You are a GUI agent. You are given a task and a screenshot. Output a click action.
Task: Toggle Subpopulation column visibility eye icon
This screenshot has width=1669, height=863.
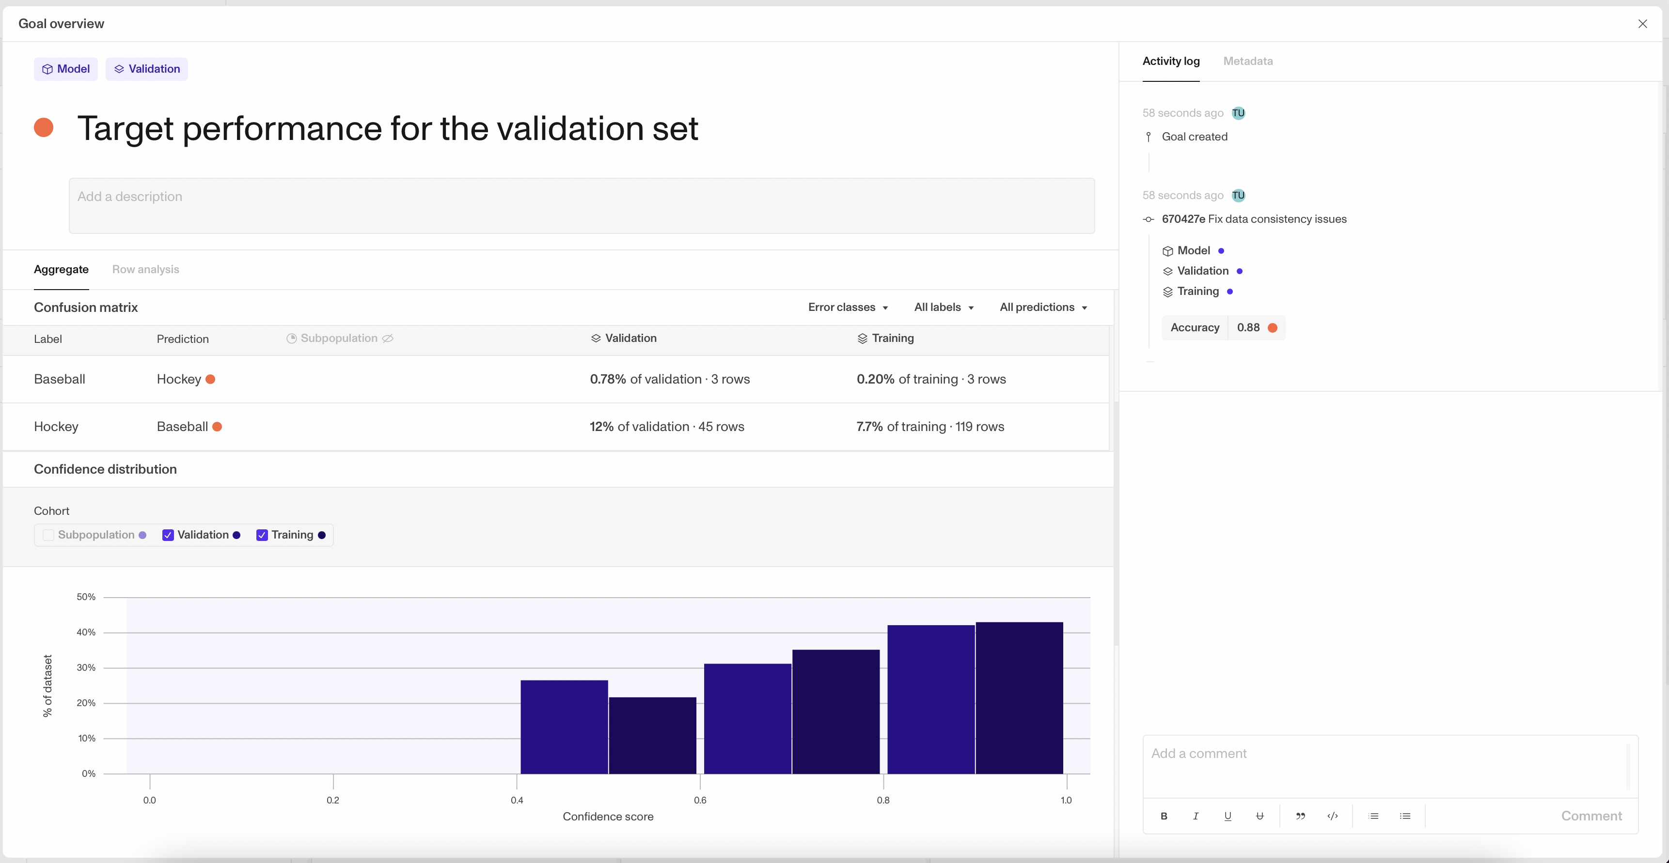[x=388, y=338]
